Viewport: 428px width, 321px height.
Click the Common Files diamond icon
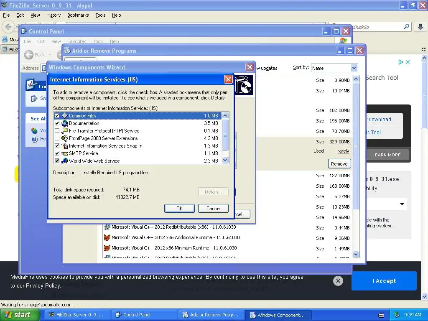[64, 115]
